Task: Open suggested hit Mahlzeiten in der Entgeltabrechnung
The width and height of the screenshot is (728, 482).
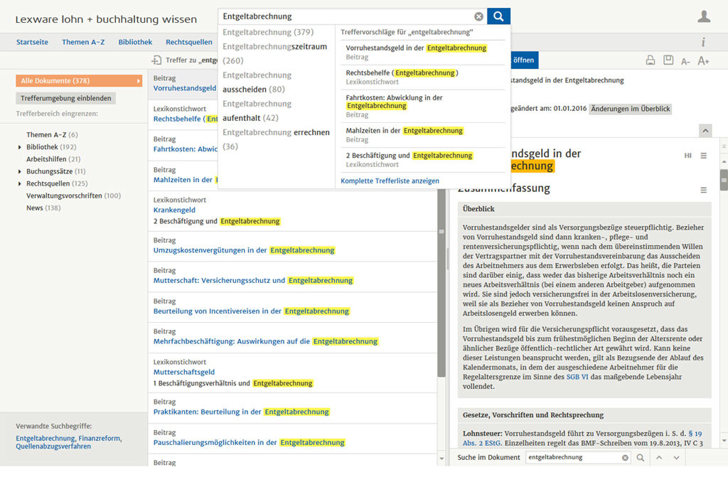Action: (x=422, y=134)
